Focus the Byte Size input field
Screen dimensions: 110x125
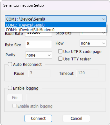[38, 44]
